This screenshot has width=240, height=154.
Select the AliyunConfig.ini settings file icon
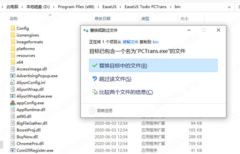point(12,82)
